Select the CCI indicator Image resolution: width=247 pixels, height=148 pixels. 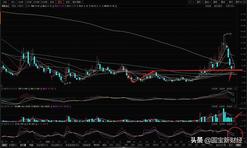coord(163,145)
